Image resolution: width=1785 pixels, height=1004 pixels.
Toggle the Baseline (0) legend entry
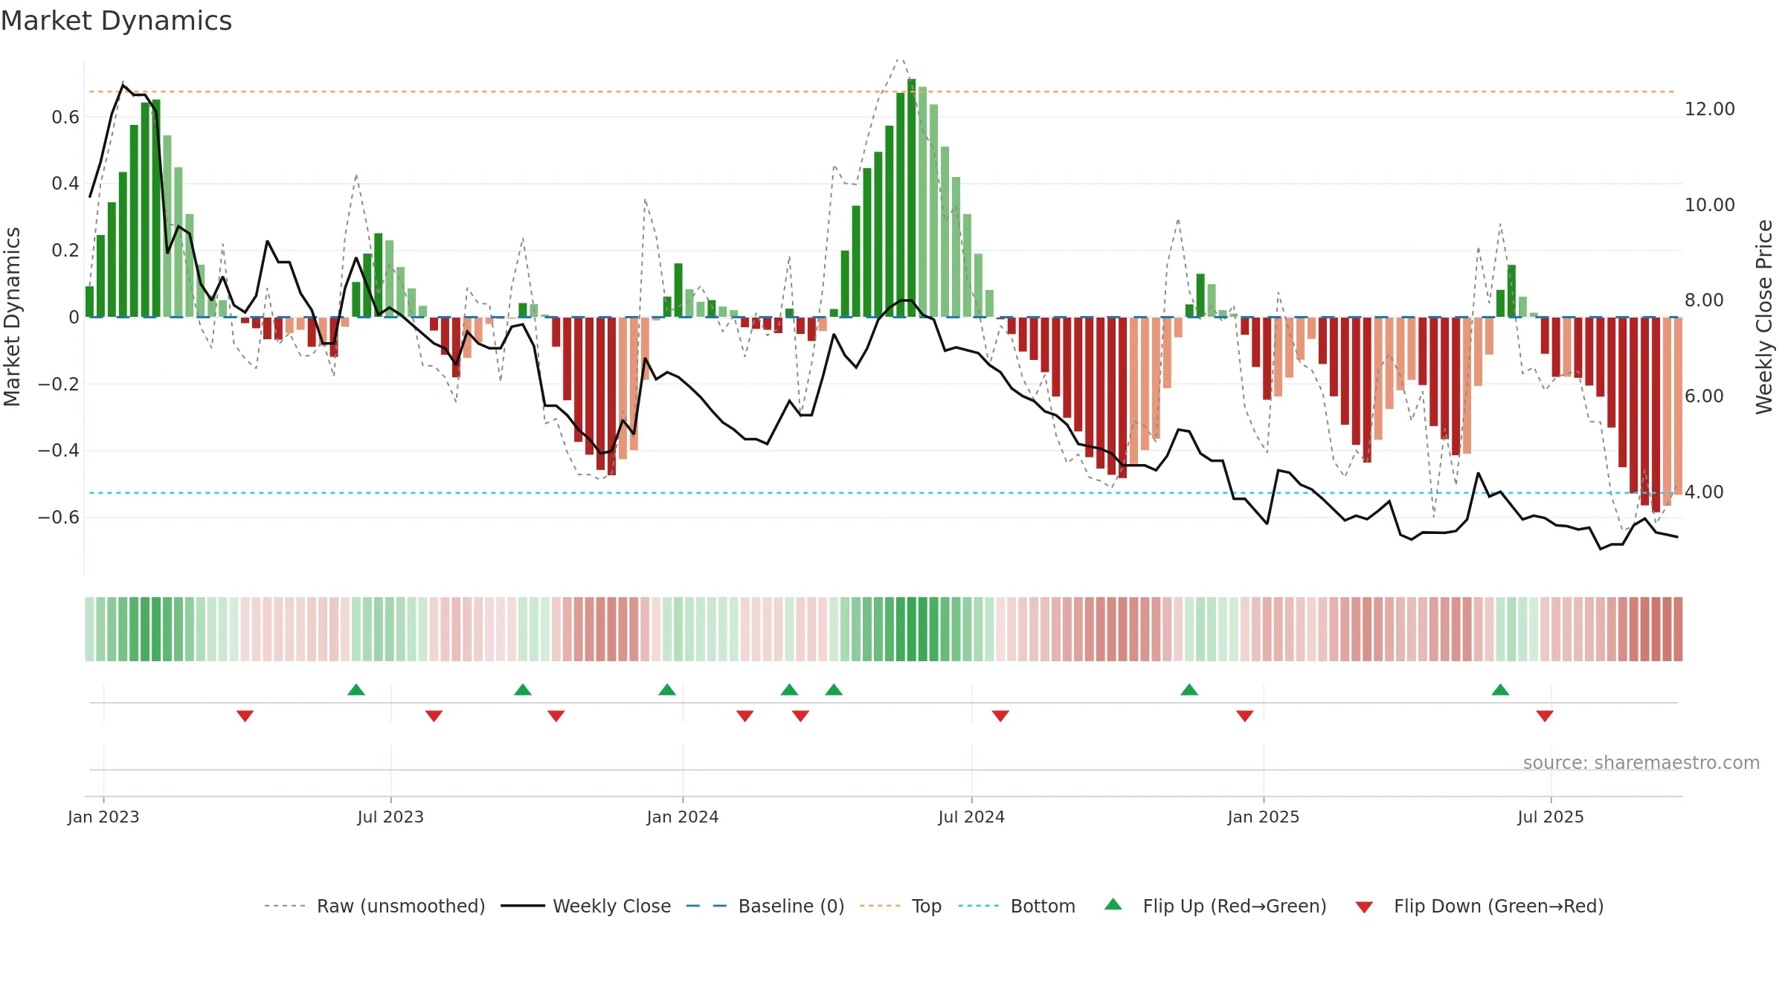tap(765, 907)
